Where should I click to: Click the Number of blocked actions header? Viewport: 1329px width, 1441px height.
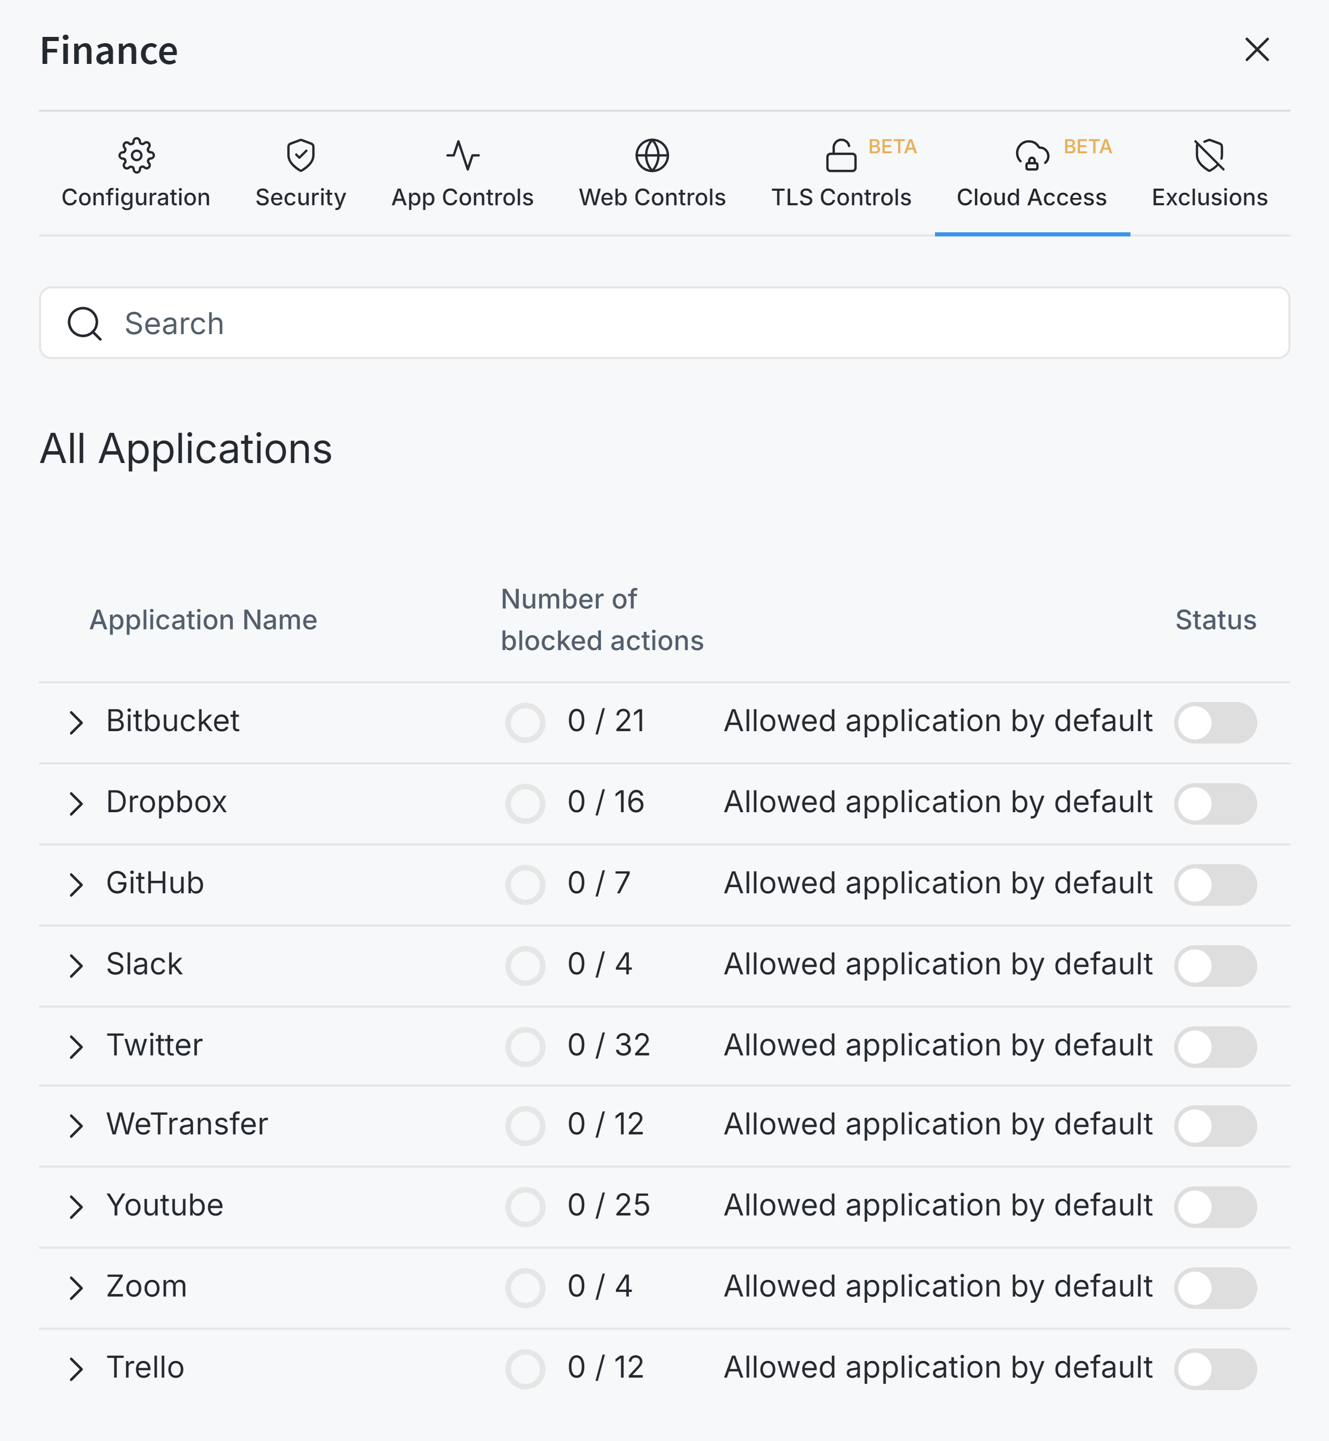602,620
